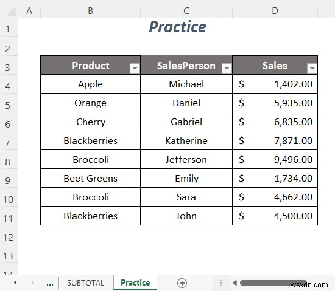
Task: Click the next sheet navigation arrow
Action: 32,282
